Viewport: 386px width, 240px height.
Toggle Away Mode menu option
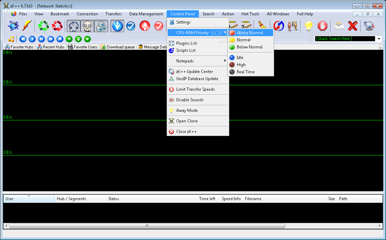coord(198,110)
